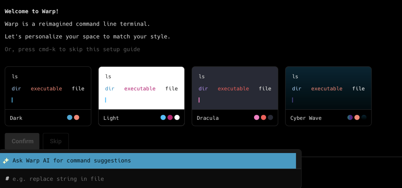Viewport: 402px width, 188px height.
Task: Click the blue swatch in Dark theme
Action: click(x=70, y=117)
